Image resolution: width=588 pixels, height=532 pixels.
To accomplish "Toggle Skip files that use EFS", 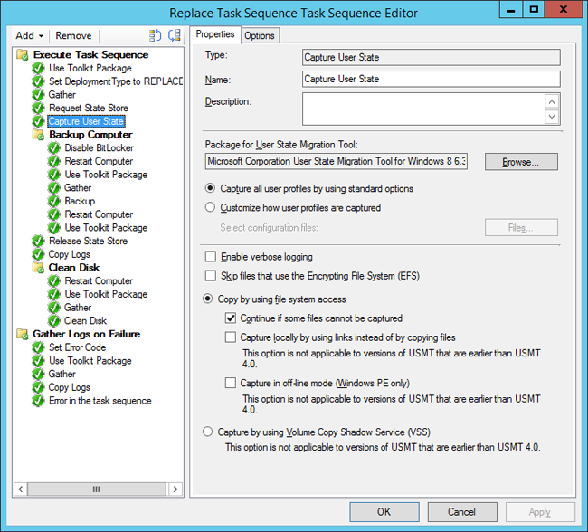I will [x=211, y=276].
